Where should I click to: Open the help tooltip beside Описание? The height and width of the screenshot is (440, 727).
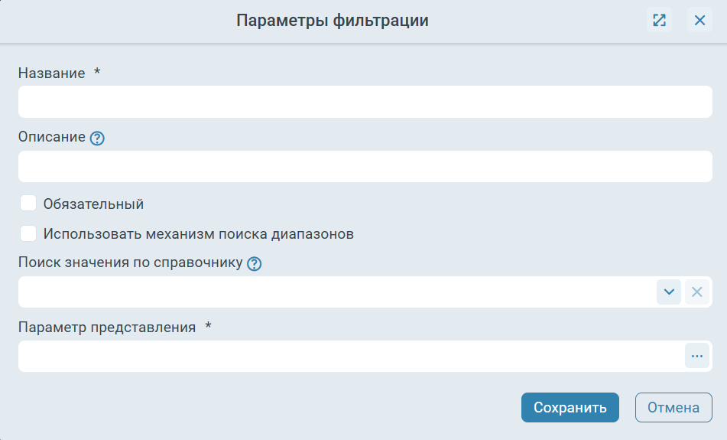(x=97, y=139)
